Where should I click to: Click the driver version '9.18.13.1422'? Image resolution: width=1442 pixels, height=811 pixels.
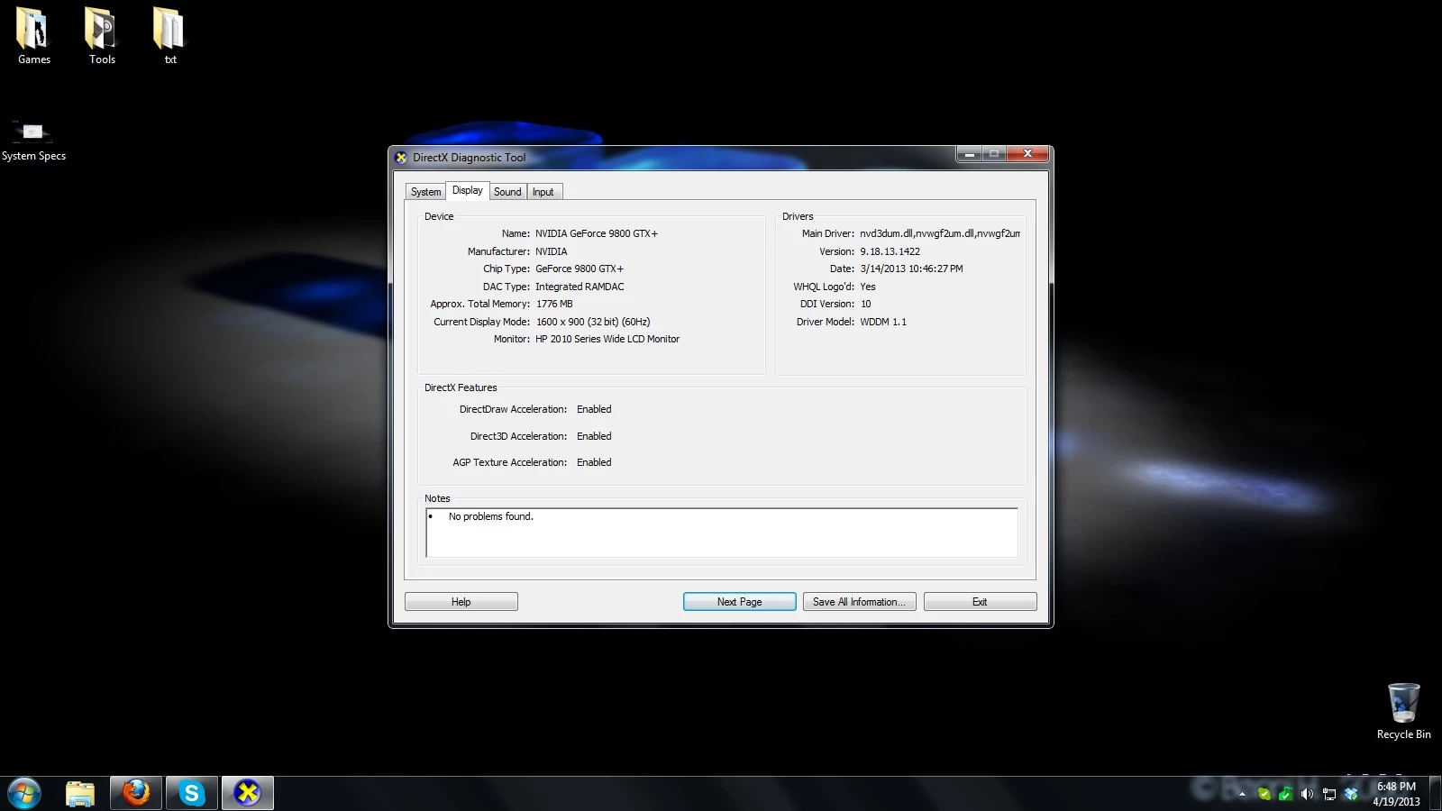click(x=890, y=251)
